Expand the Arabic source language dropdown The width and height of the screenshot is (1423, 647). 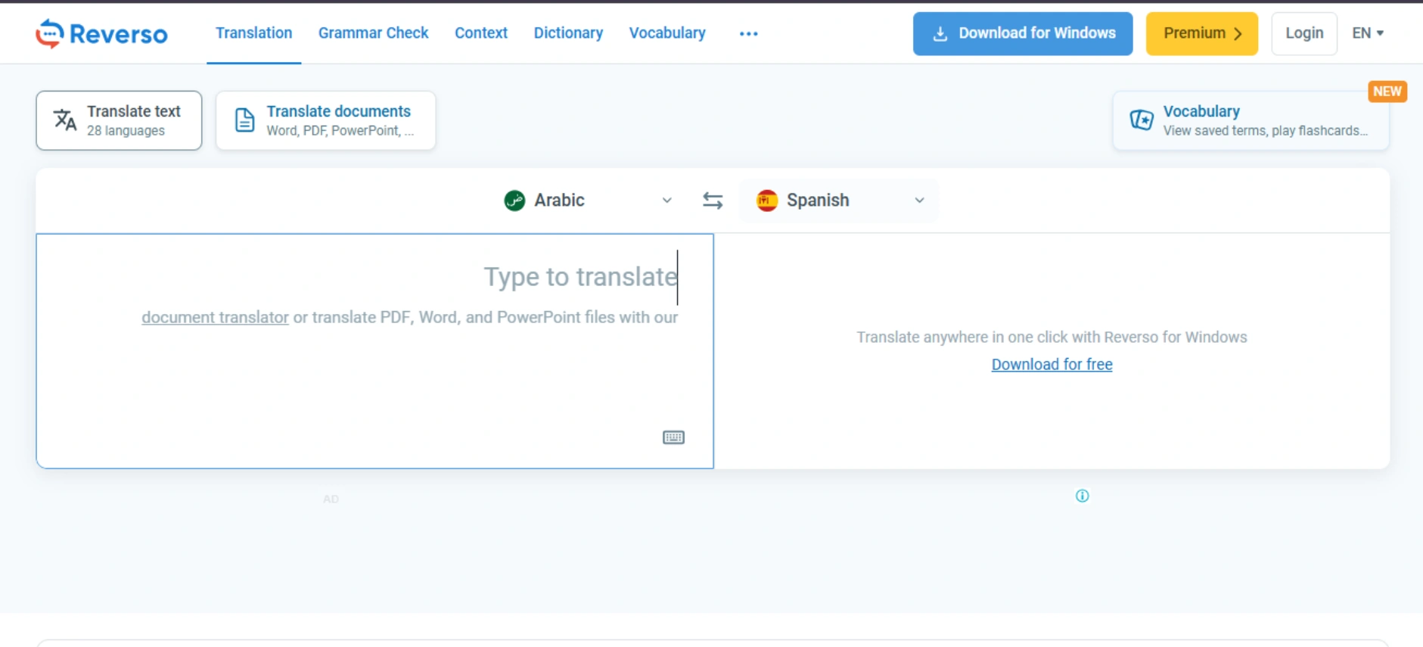click(589, 201)
